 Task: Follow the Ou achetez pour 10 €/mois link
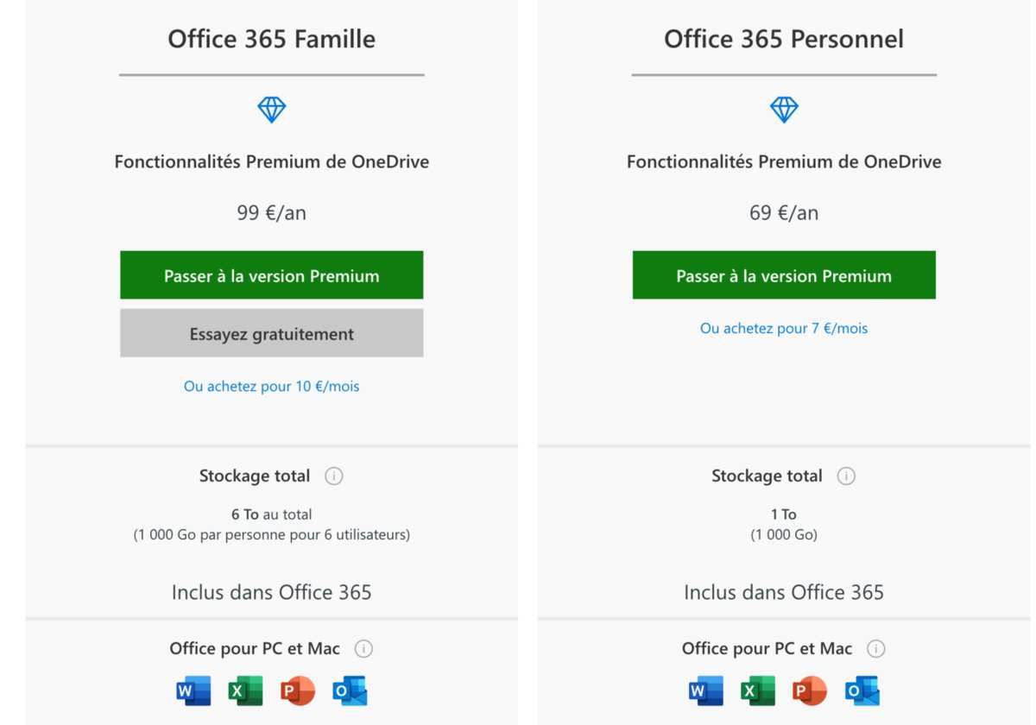(272, 387)
